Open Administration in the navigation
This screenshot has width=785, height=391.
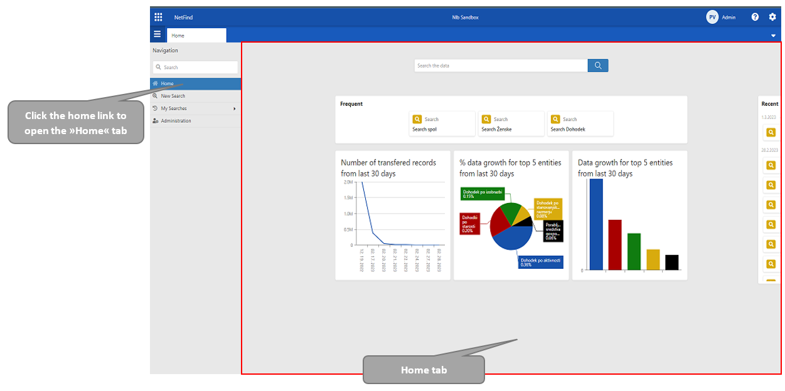tap(176, 121)
